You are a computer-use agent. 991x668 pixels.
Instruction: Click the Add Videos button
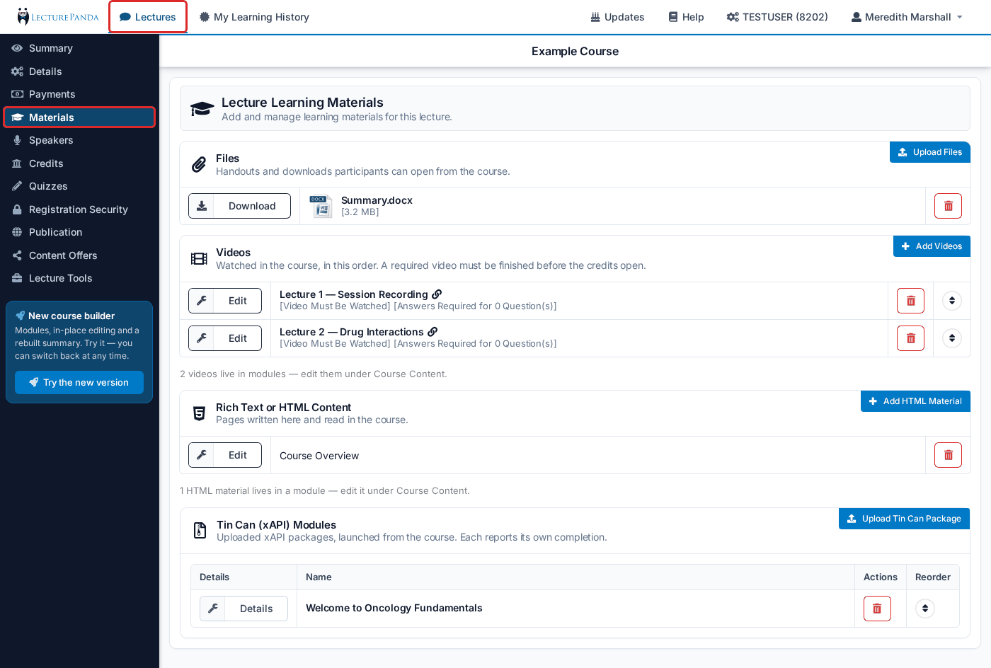932,246
